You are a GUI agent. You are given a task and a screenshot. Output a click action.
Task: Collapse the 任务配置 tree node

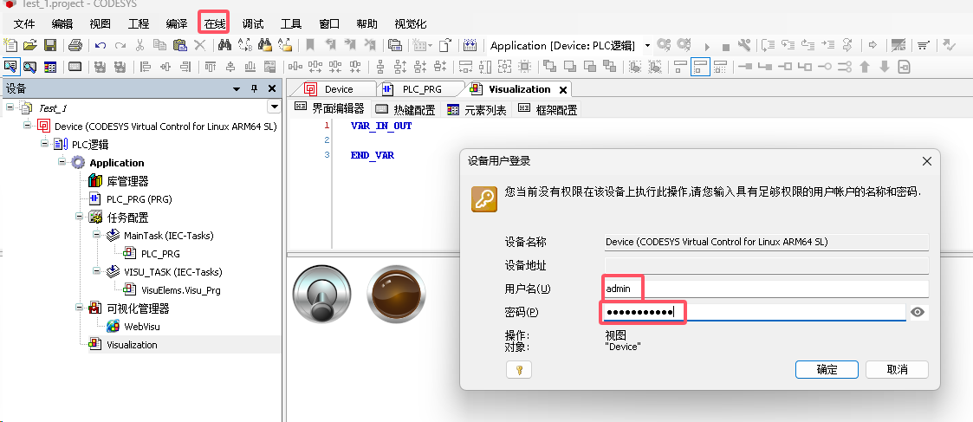[x=80, y=216]
